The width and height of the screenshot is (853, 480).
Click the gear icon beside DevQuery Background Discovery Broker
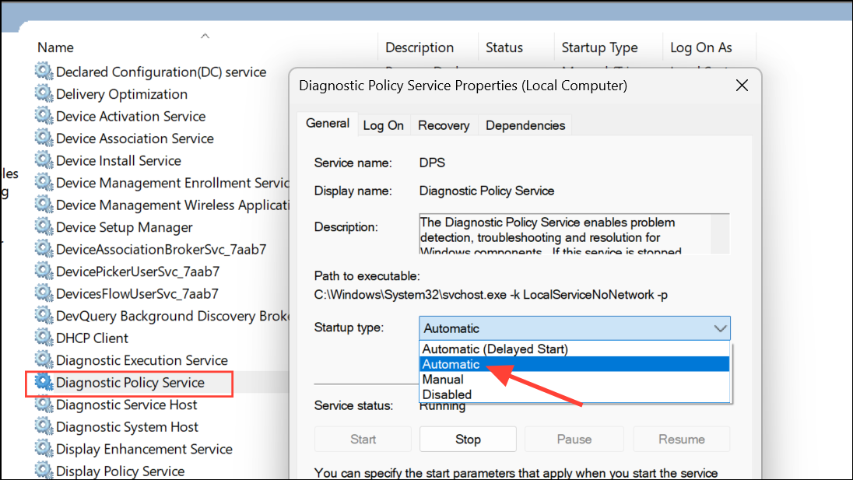(x=44, y=315)
